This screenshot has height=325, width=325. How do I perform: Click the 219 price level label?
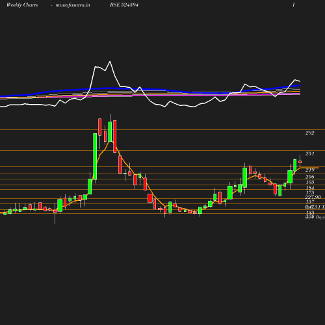pyautogui.click(x=309, y=170)
